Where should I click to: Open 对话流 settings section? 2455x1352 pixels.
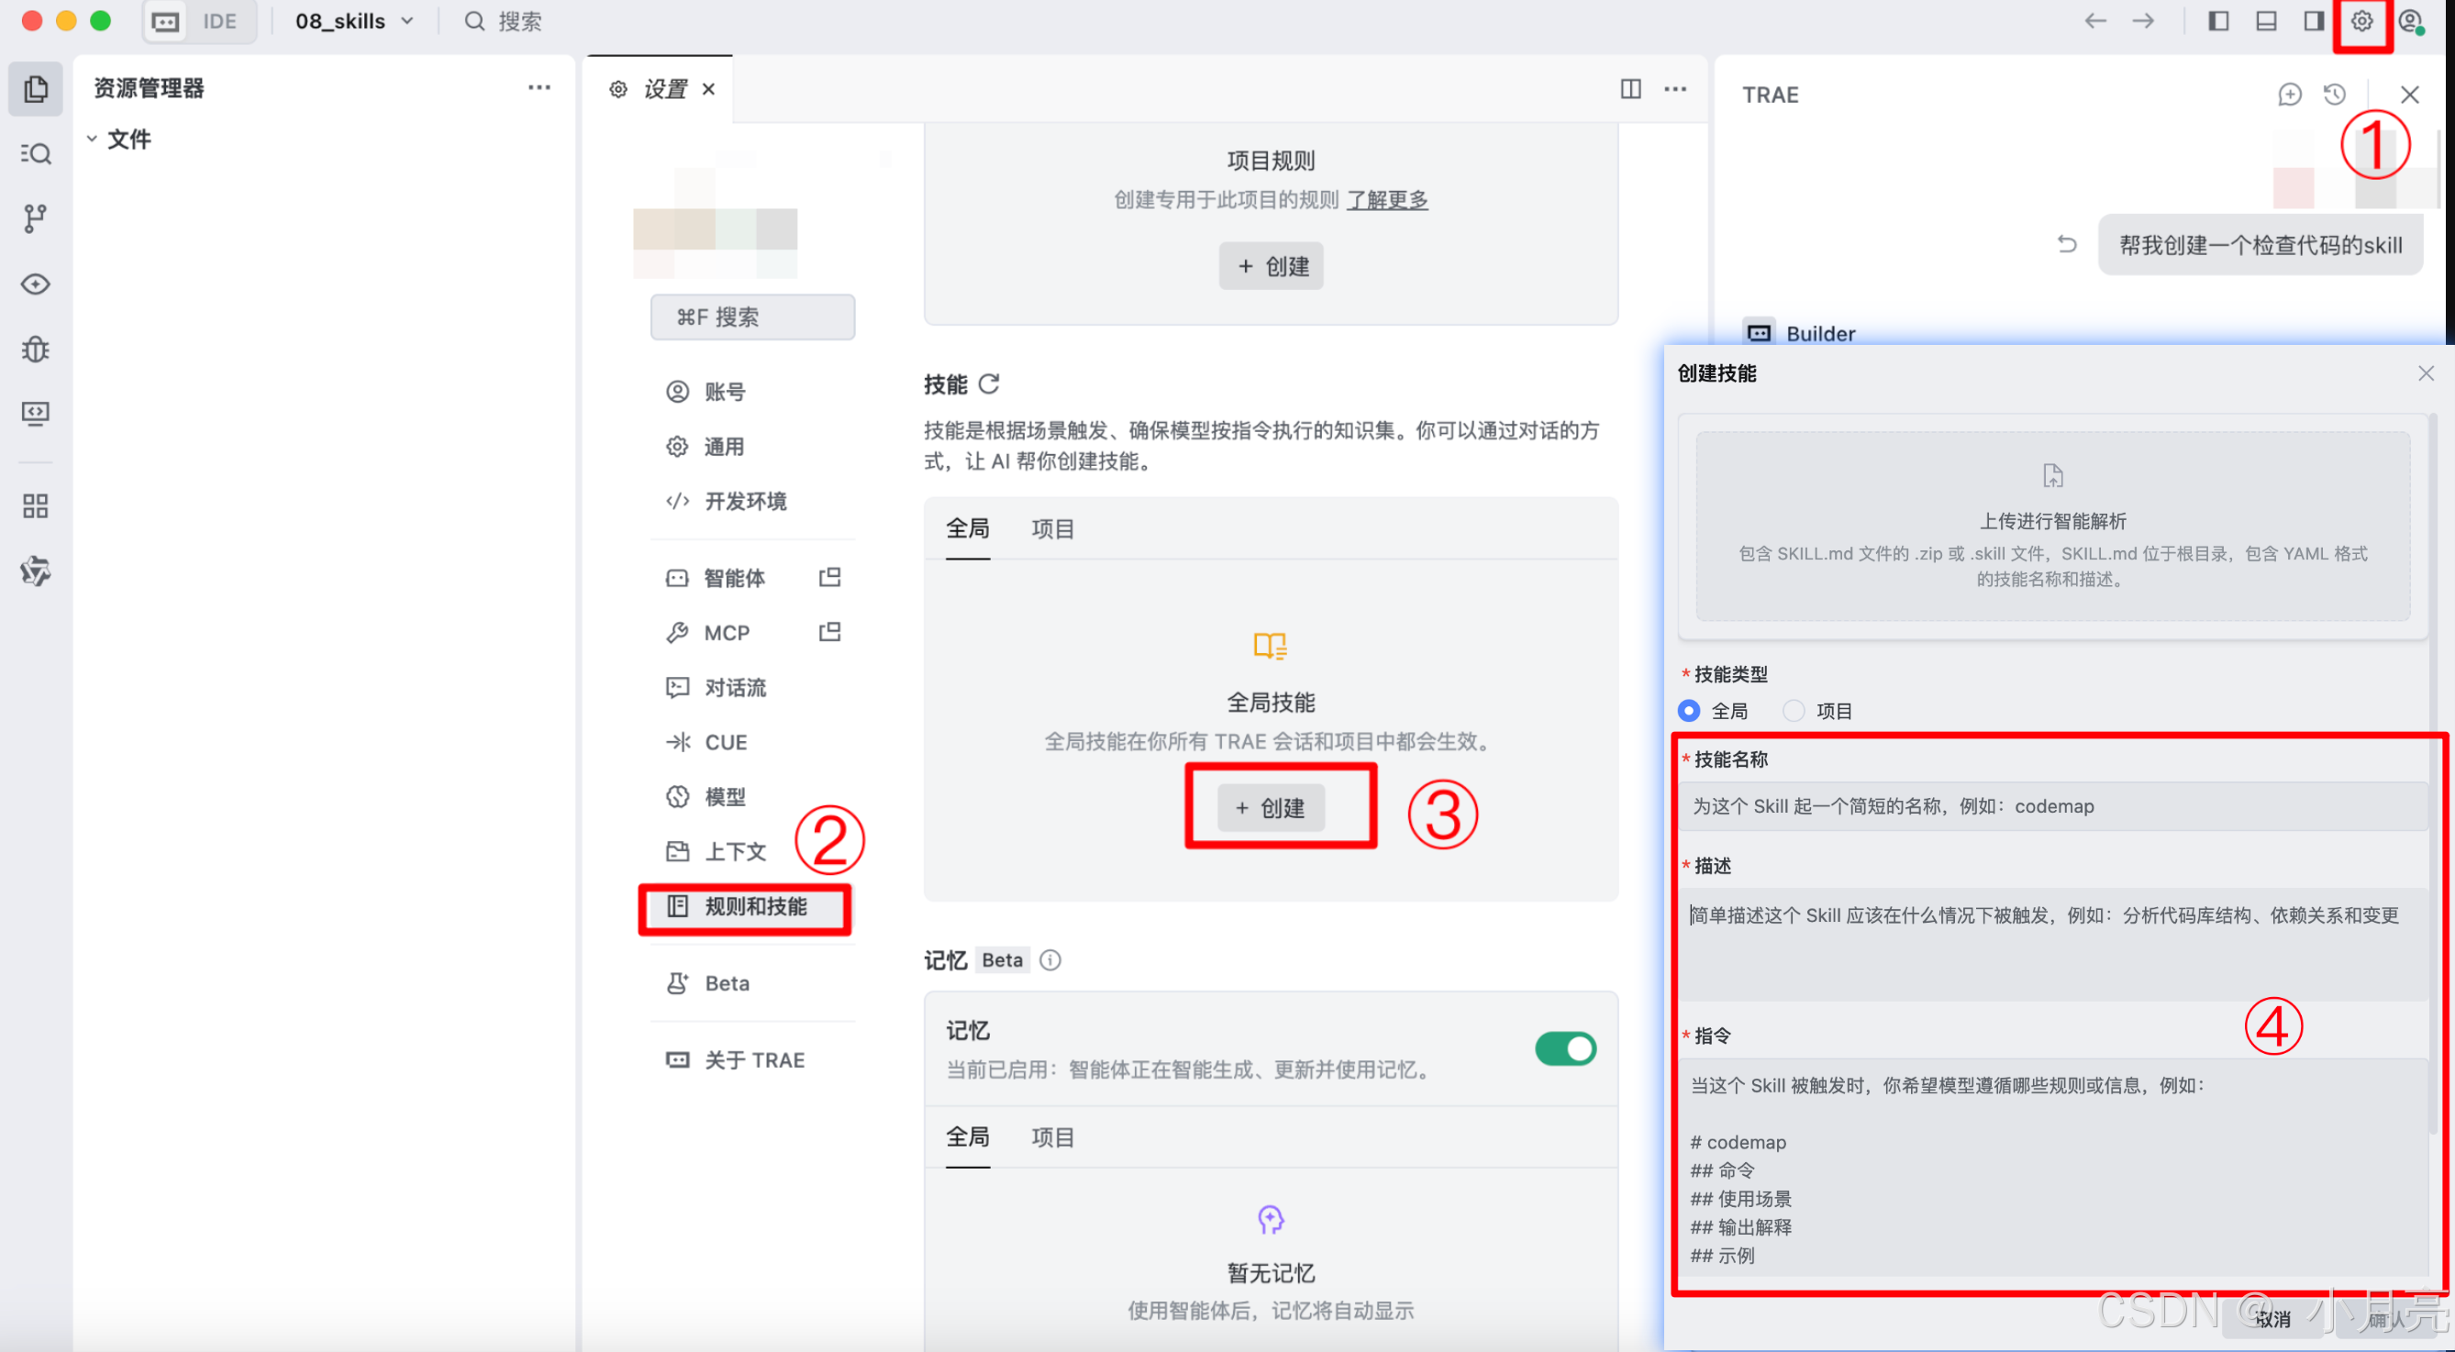point(753,687)
